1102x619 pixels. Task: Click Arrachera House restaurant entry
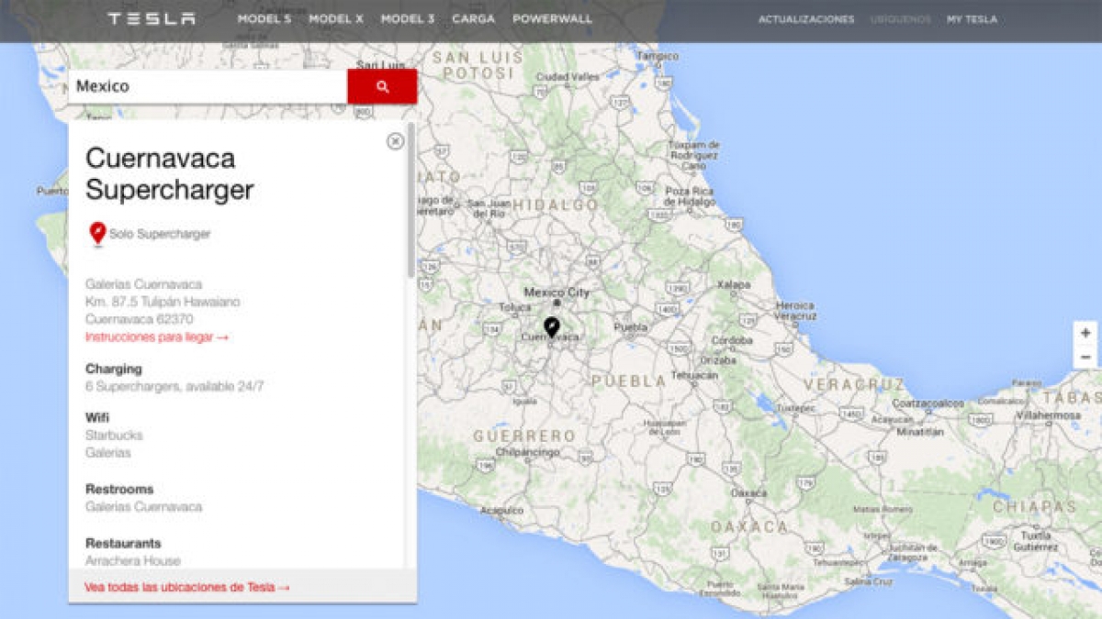point(133,560)
